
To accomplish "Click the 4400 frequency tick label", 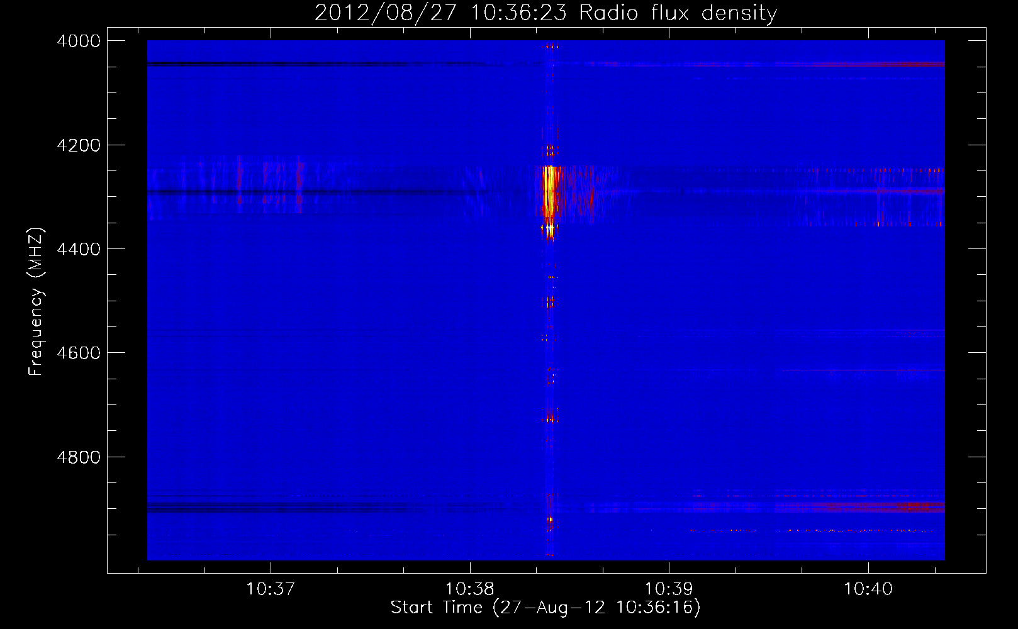I will pyautogui.click(x=79, y=249).
